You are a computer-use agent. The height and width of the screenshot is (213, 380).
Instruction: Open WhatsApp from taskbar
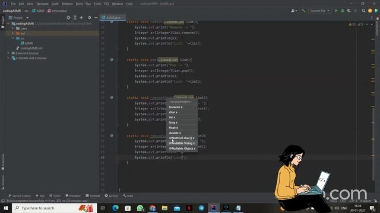(x=140, y=208)
